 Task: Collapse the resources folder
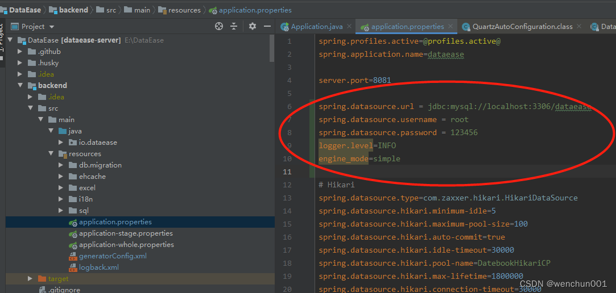(51, 154)
